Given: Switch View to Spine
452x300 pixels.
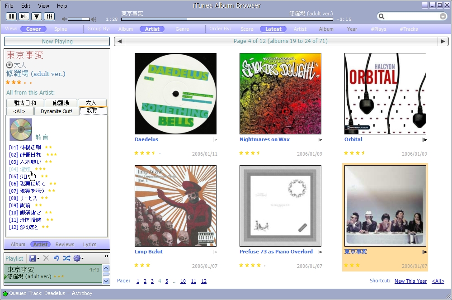Looking at the screenshot, I should [x=61, y=29].
